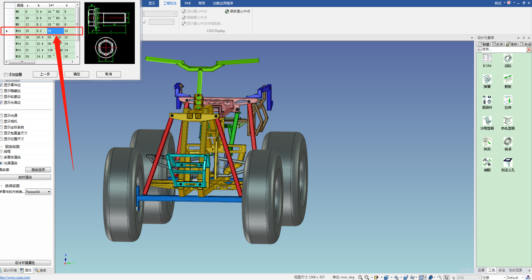Click the zoom window magnifier in status bar
532x280 pixels.
360,277
